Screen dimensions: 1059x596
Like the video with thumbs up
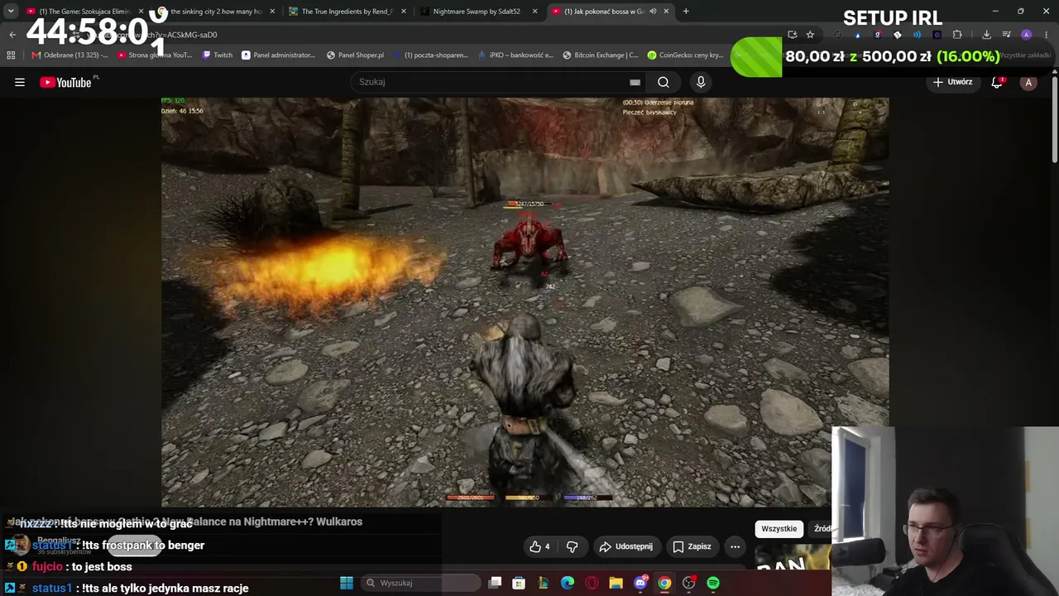539,546
